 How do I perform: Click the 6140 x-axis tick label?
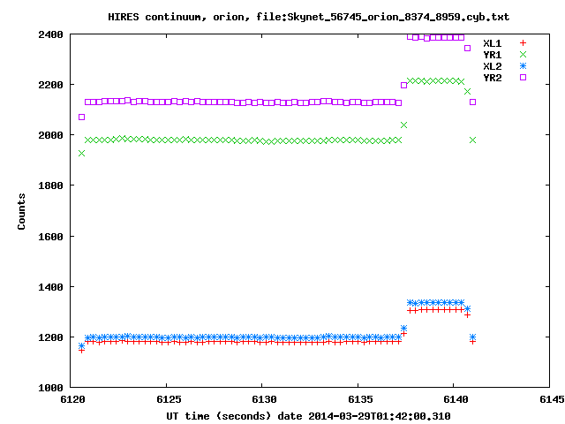tap(456, 399)
